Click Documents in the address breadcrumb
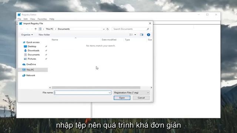 point(64,29)
